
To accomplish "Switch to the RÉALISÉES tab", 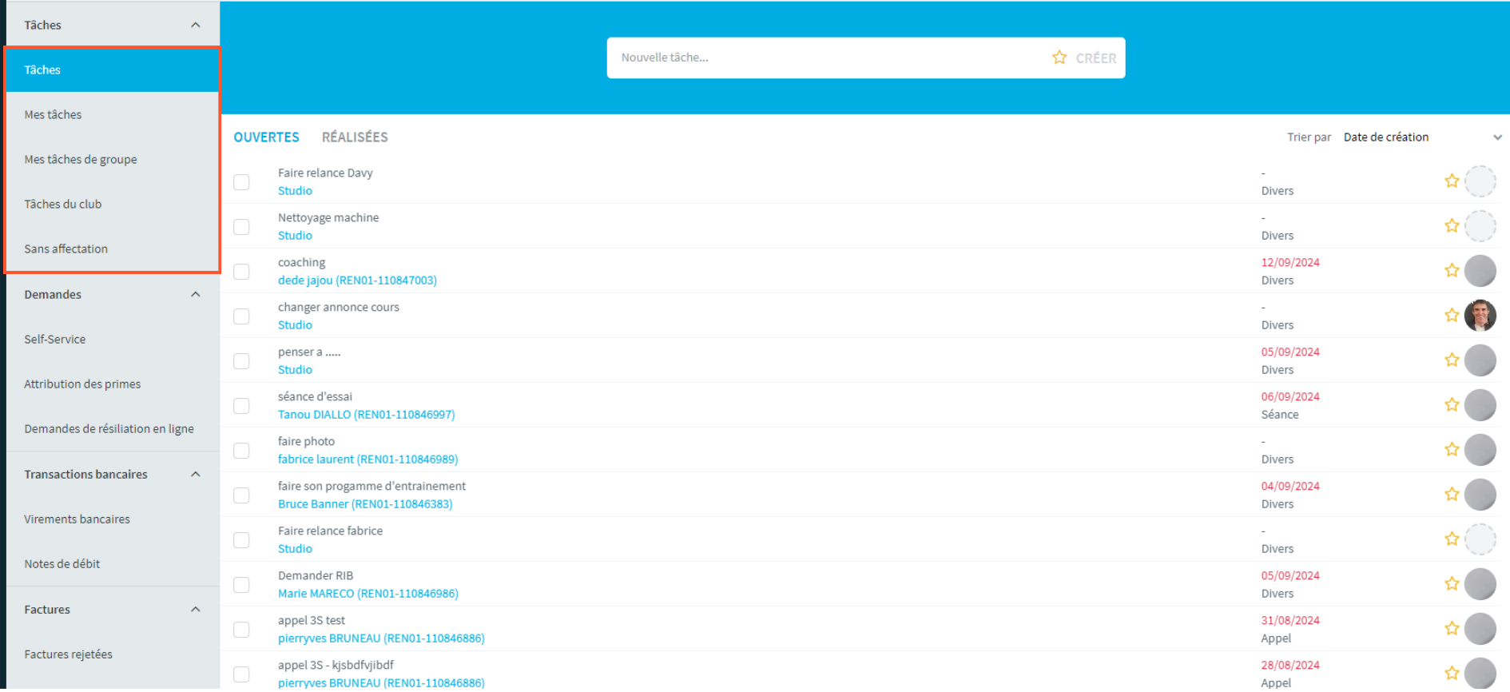I will 355,137.
